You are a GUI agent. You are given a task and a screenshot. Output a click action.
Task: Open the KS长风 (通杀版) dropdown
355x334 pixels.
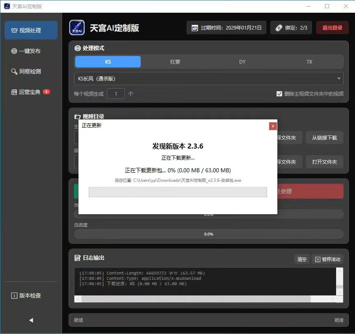pos(208,78)
